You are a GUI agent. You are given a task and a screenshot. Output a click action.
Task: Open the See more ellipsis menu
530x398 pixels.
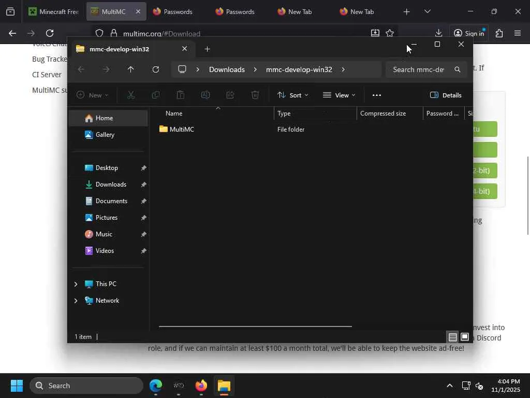tap(377, 95)
